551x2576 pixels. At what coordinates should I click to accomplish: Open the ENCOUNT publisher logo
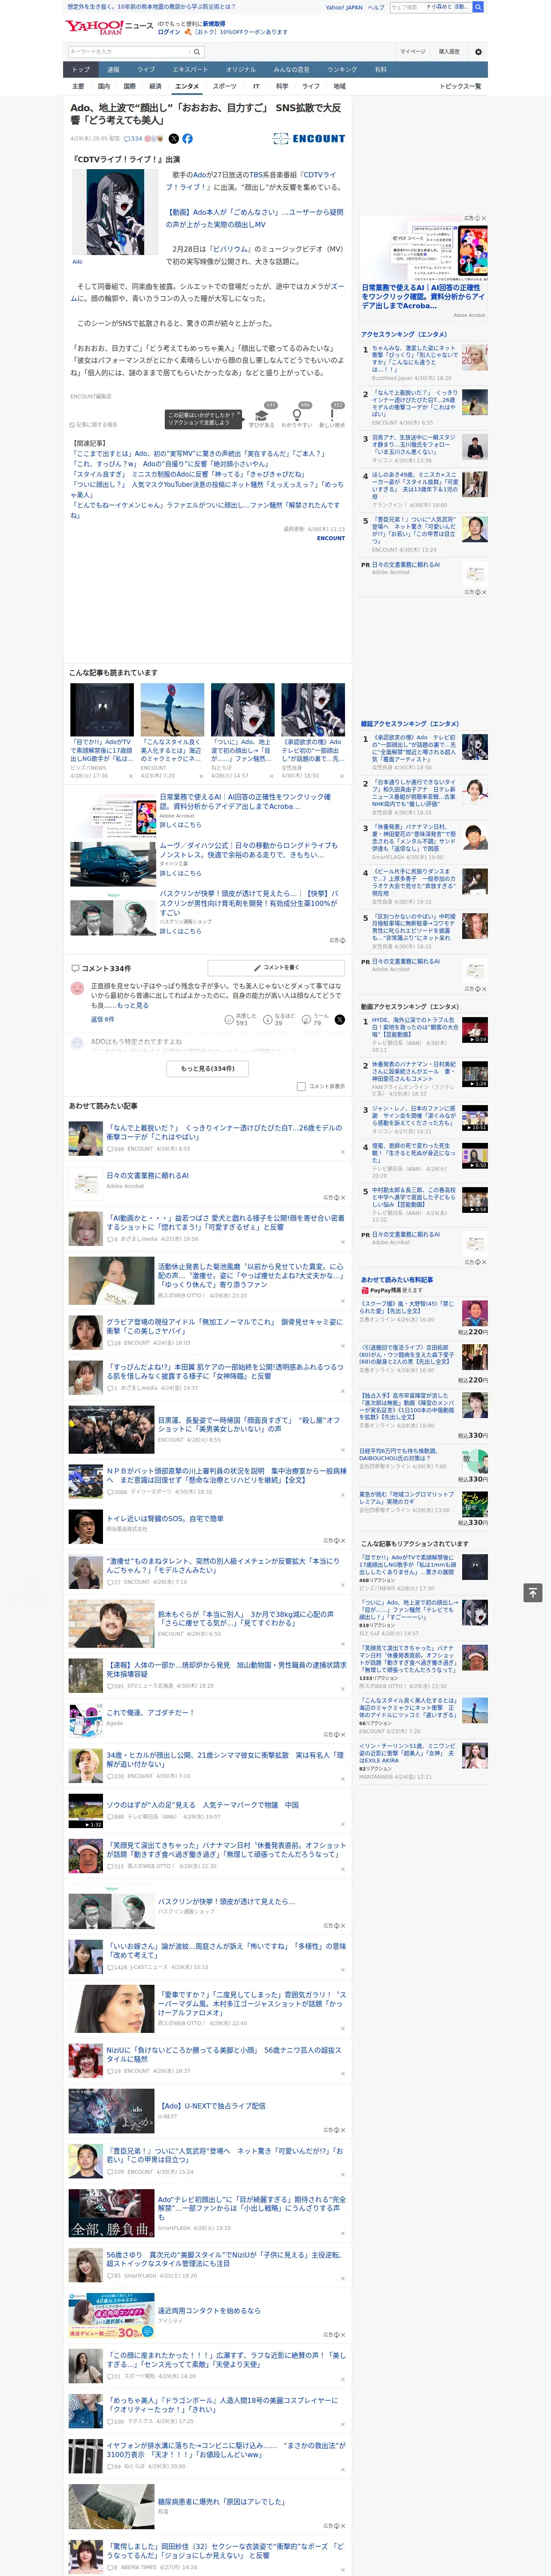309,139
